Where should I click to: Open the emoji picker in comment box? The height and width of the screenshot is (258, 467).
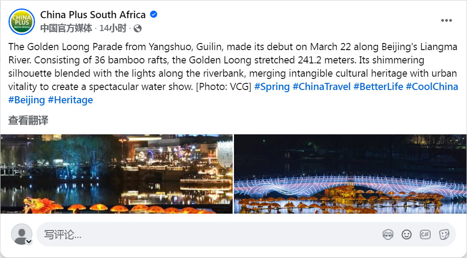[406, 235]
